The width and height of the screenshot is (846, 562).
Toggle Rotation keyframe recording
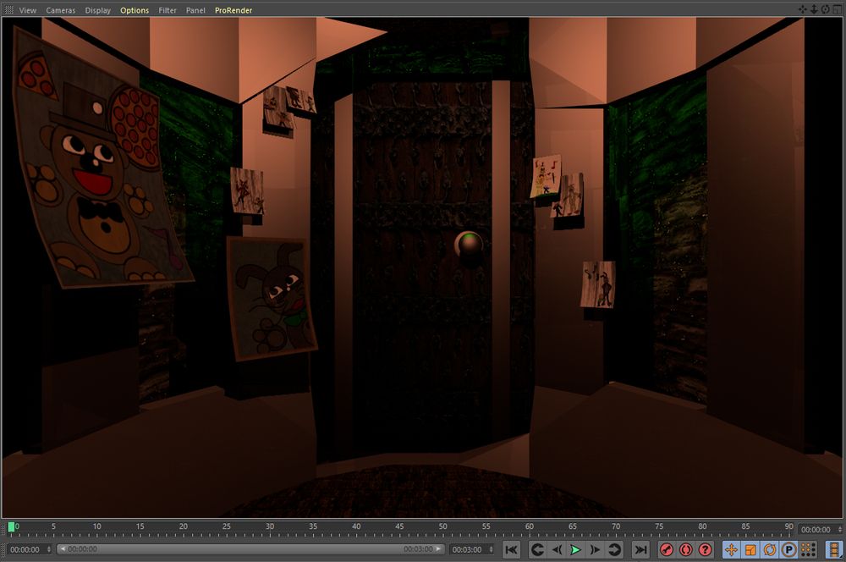click(769, 549)
